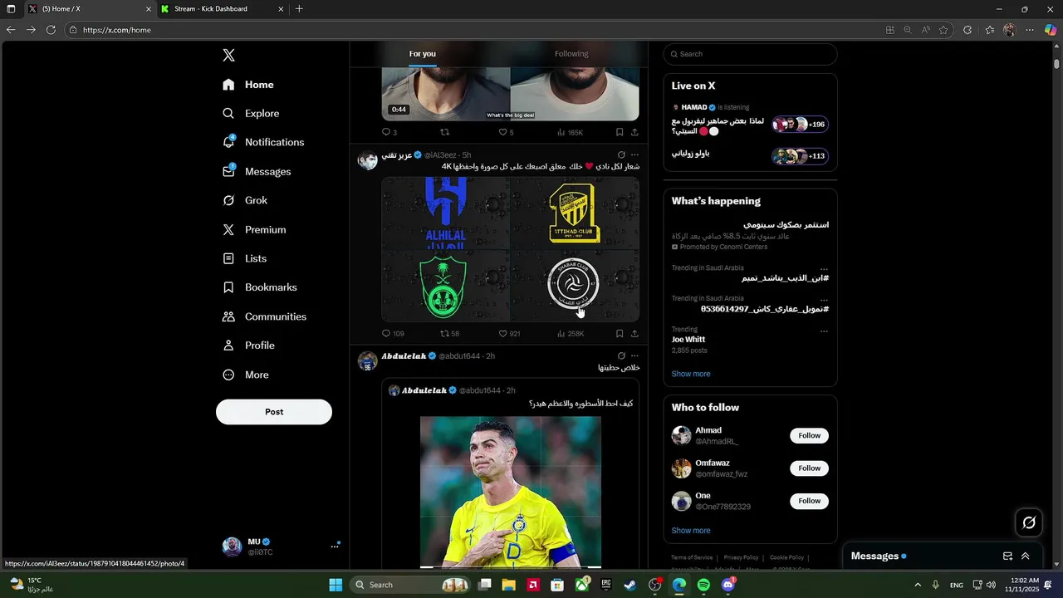Open Grok action on @iAl3eez post

(x=621, y=155)
